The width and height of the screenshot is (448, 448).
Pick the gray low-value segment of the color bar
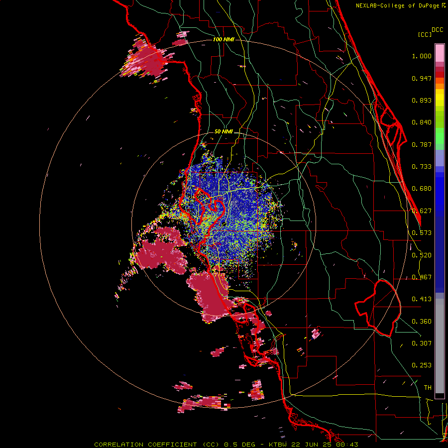(440, 346)
